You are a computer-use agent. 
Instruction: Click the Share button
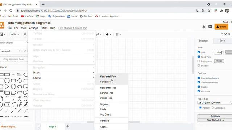pos(221,27)
